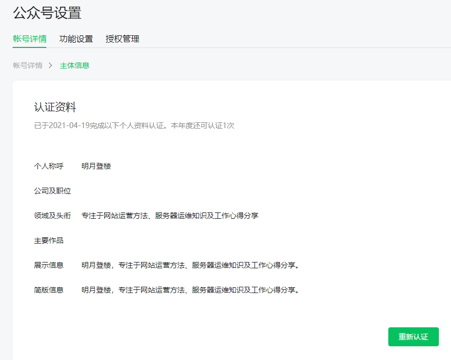Click the 公众号设置 page title
Screen dimensions: 451x360
(x=47, y=13)
